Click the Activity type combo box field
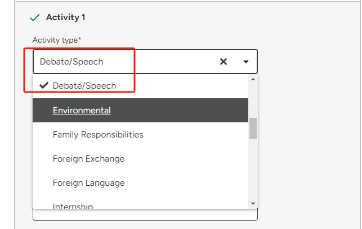 (124, 62)
